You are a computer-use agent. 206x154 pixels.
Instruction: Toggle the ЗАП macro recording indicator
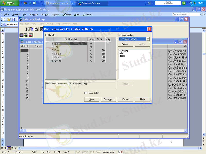pyautogui.click(x=78, y=152)
